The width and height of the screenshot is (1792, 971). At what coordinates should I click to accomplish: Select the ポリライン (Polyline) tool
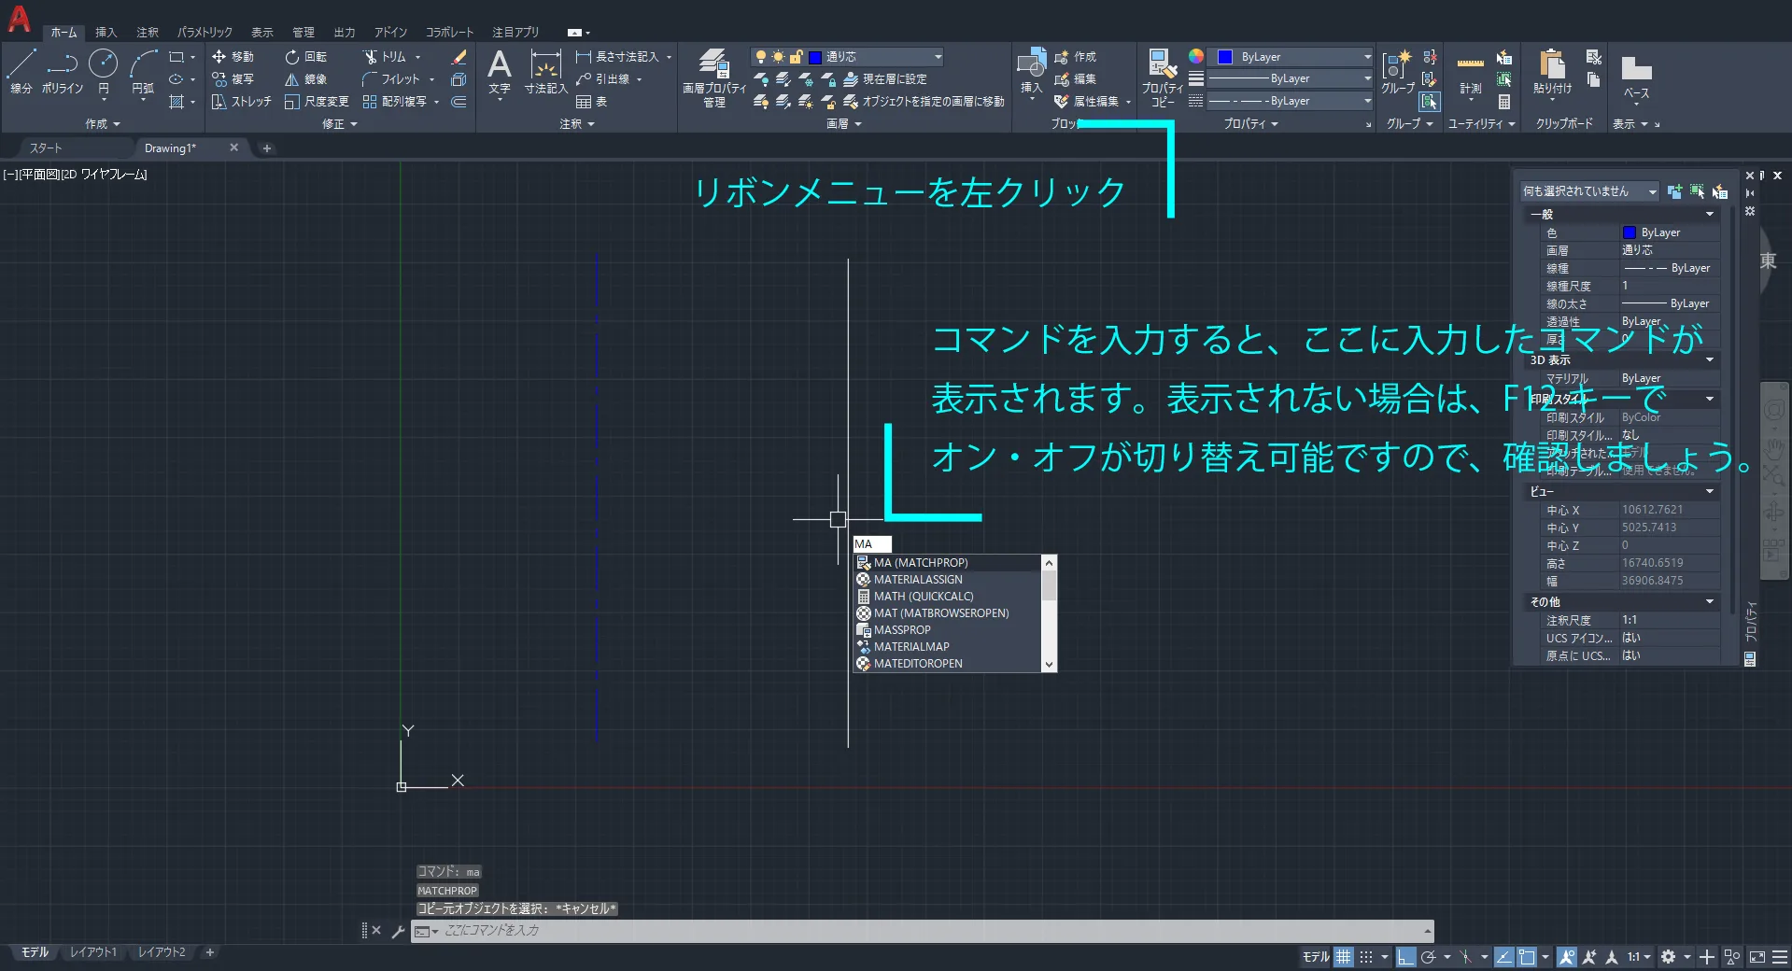click(x=62, y=71)
